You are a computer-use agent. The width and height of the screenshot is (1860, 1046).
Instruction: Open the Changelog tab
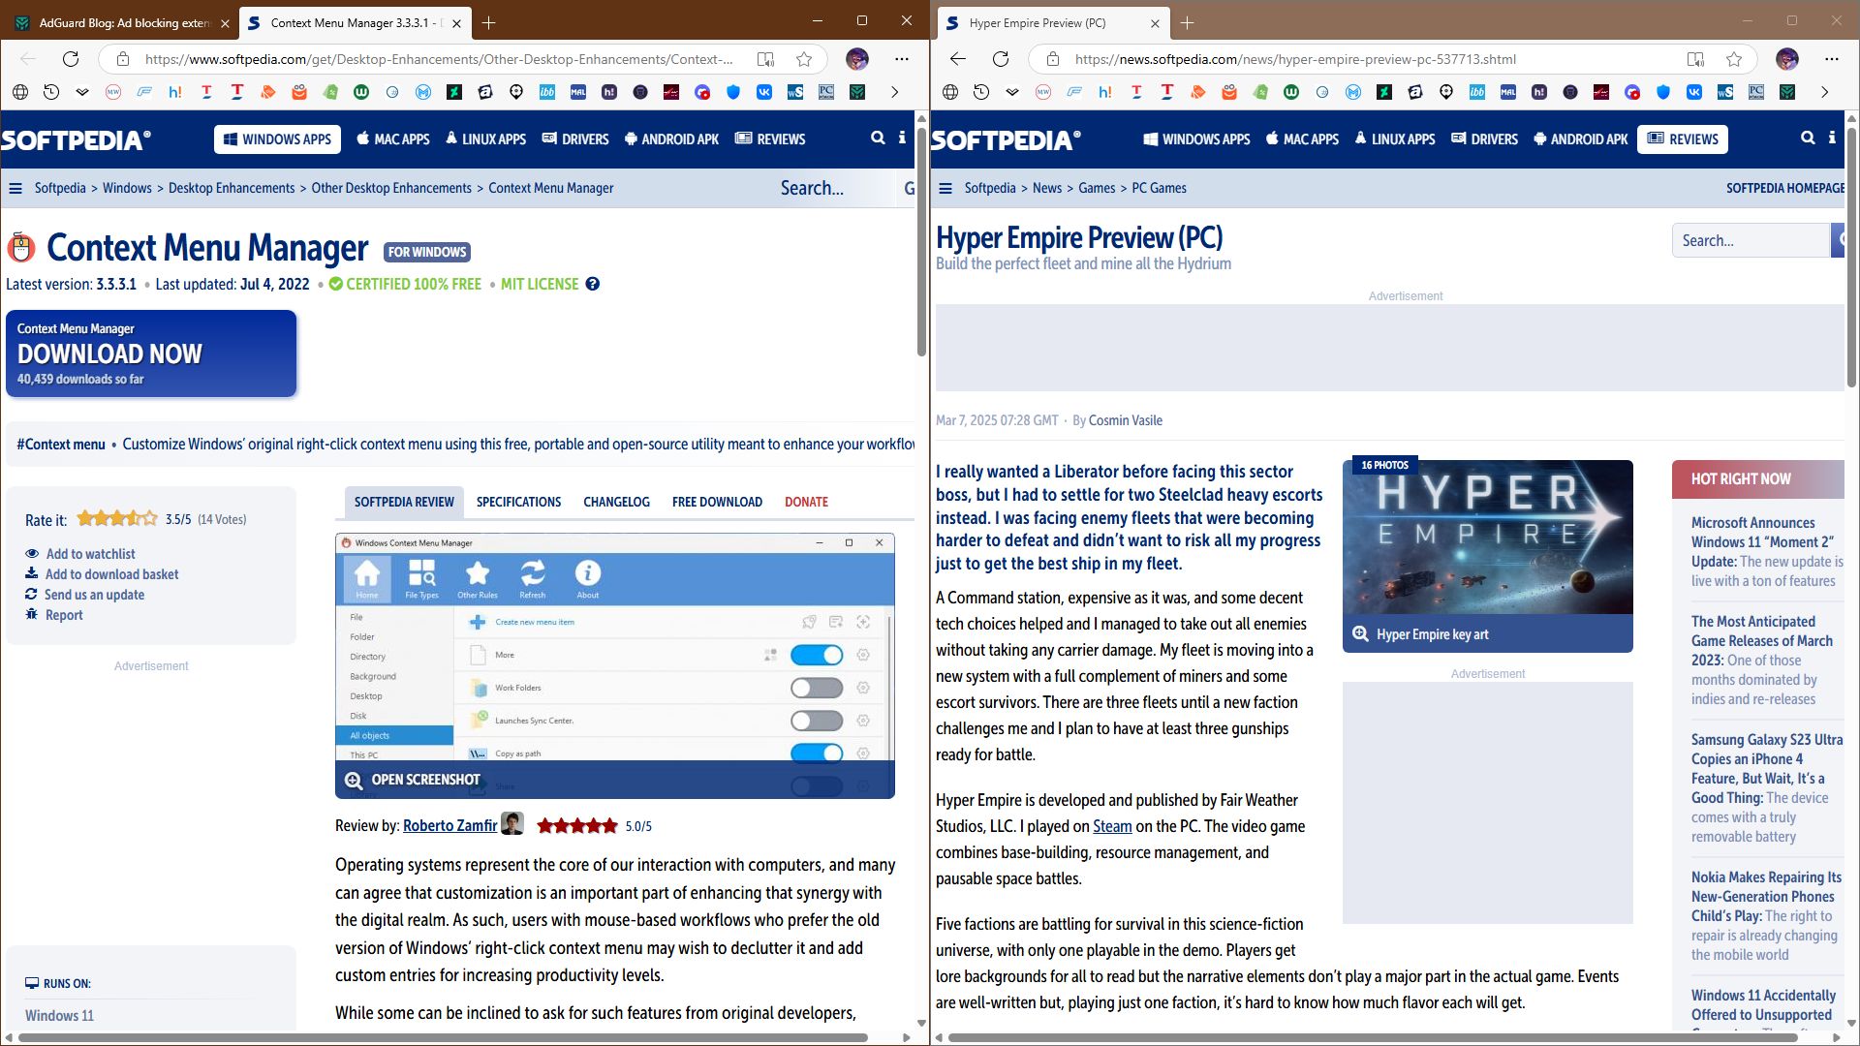click(616, 502)
